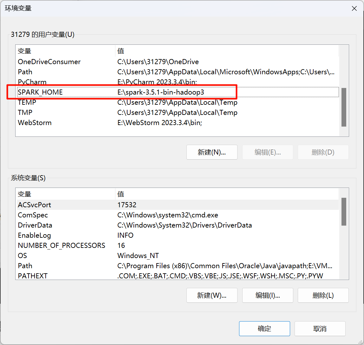Screen dimensions: 364x345
Task: Select the TEMP user variable row
Action: click(27, 102)
